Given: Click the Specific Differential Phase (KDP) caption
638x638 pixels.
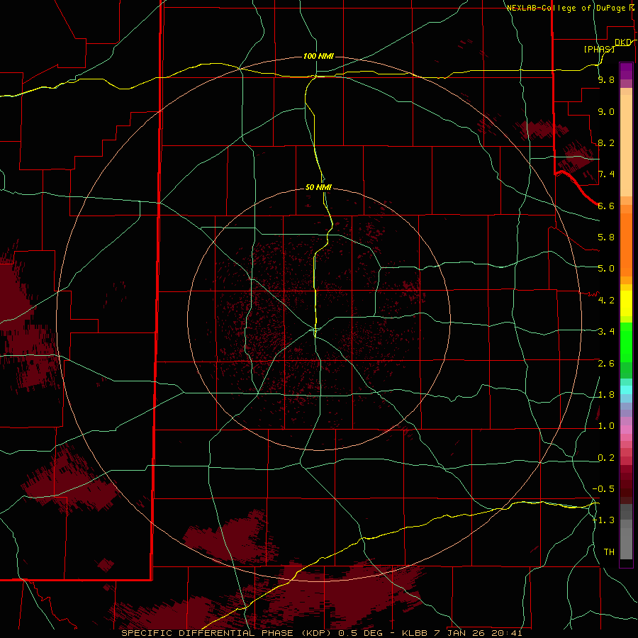Looking at the screenshot, I should pos(322,633).
